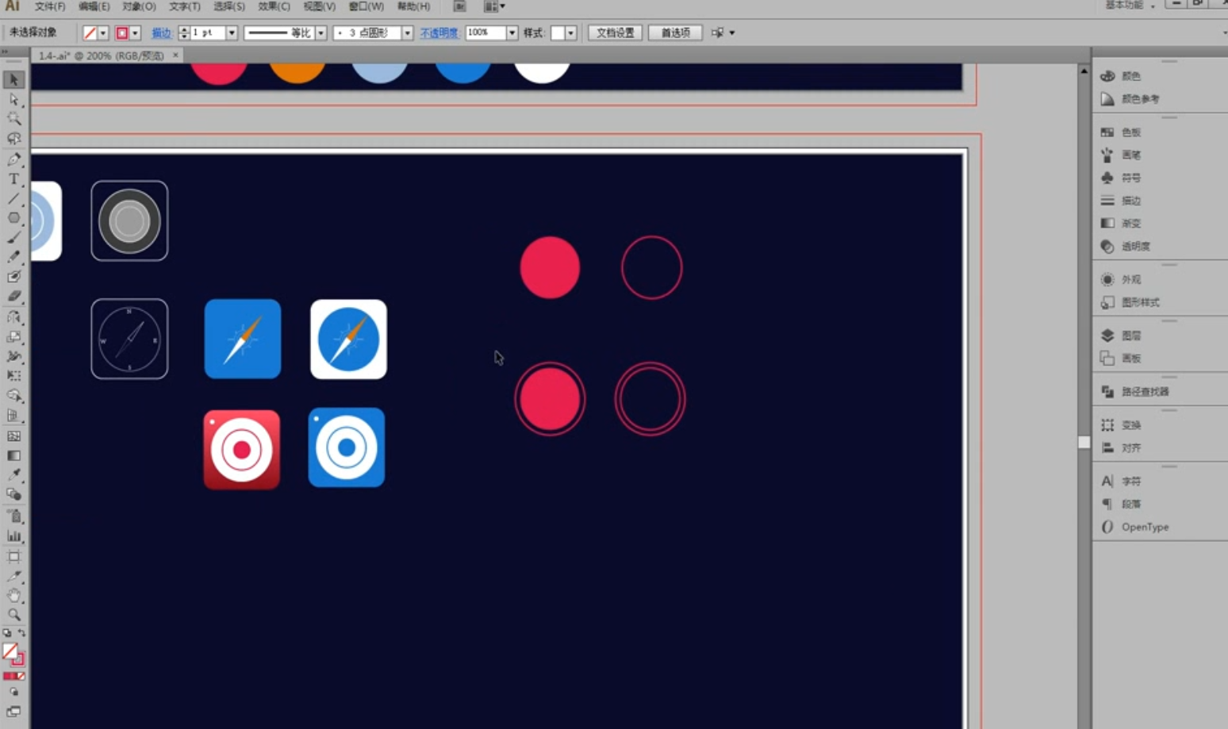This screenshot has height=729, width=1228.
Task: Select the Direct Selection tool
Action: [x=13, y=100]
